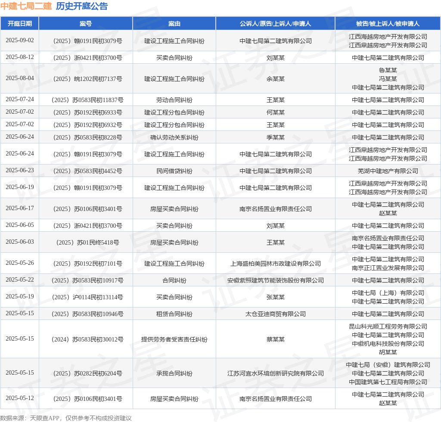Image resolution: width=441 pixels, height=422 pixels.
Task: Click the date 2025-06-05
Action: pos(20,226)
